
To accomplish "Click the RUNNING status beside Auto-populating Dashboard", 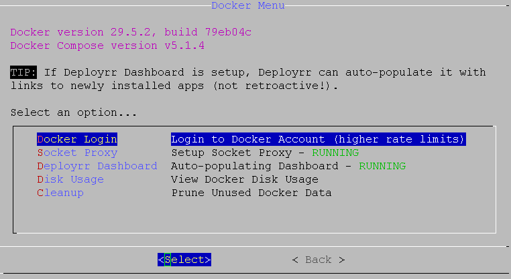I will (382, 166).
